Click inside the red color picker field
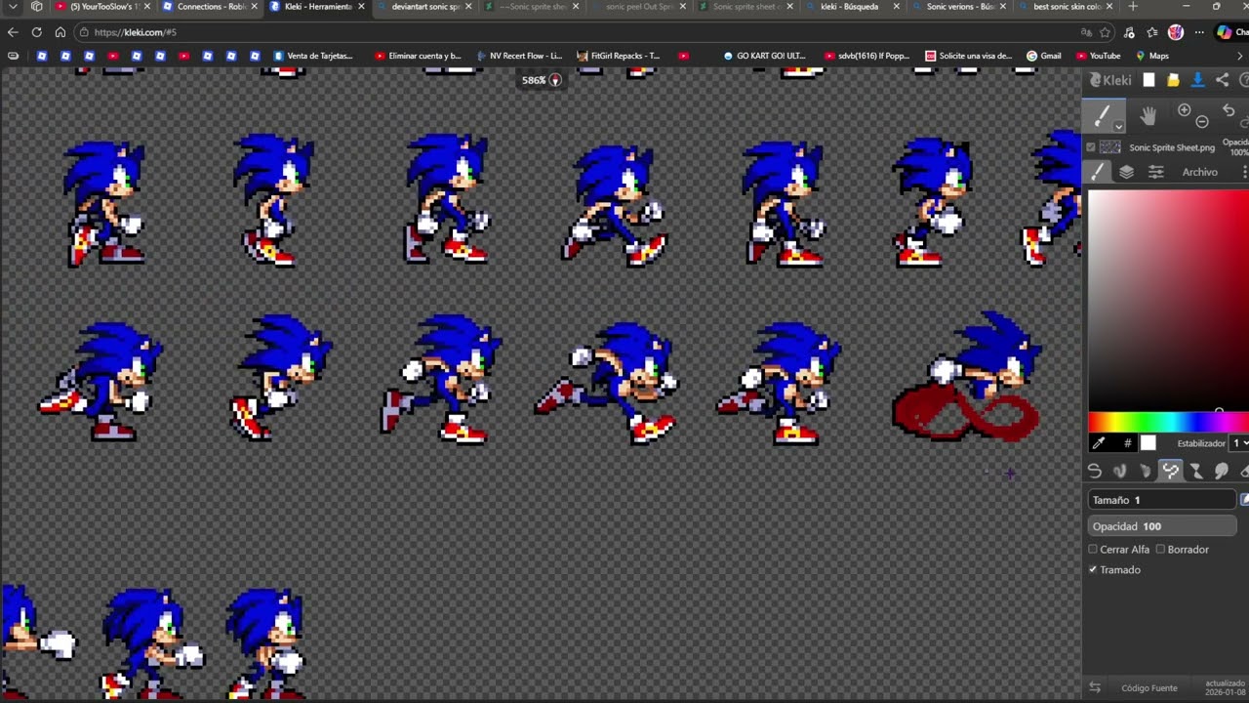1249x703 pixels. point(1168,300)
